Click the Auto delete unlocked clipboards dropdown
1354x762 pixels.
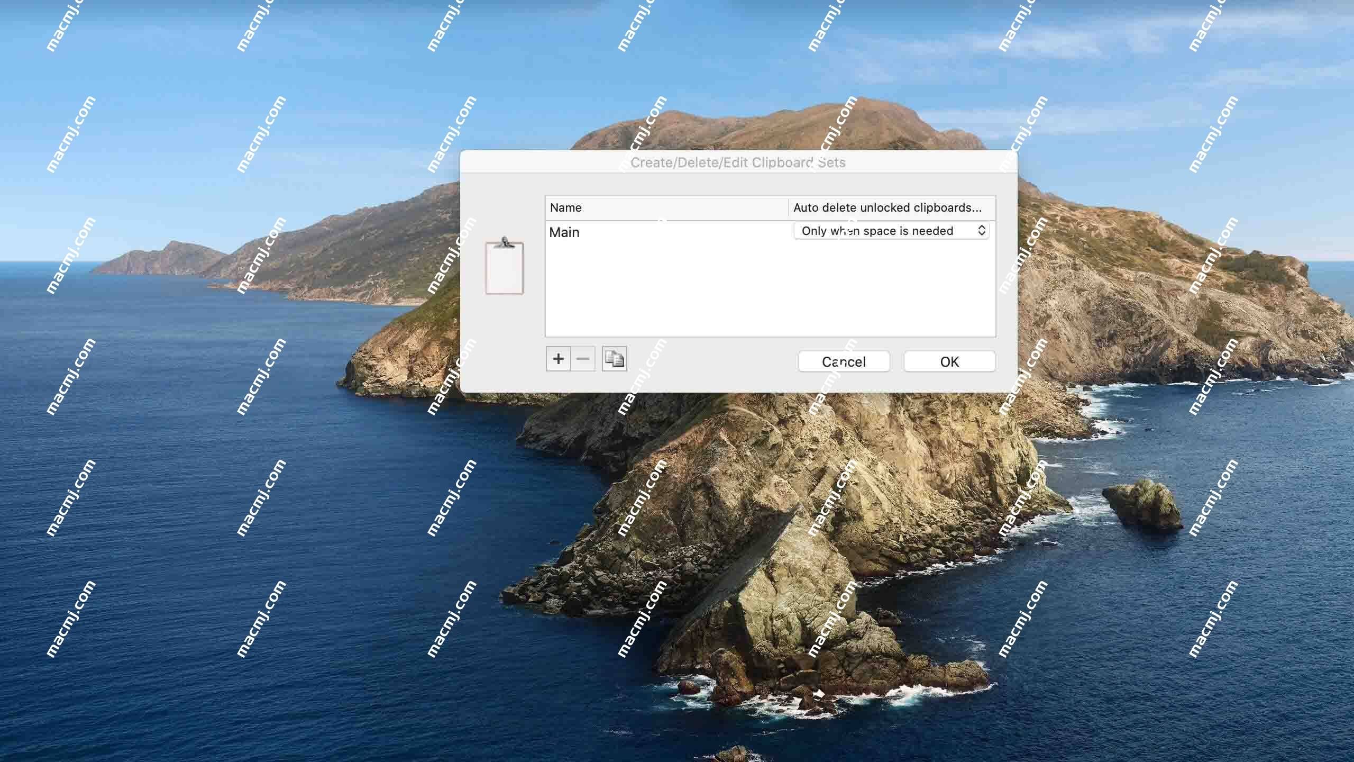pos(891,230)
